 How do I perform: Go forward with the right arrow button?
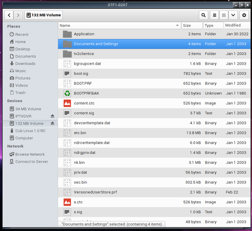pos(18,15)
